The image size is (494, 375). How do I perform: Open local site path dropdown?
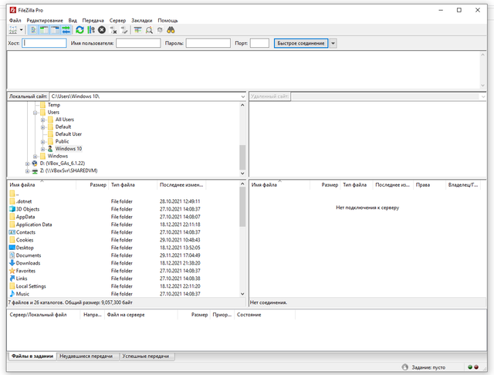[243, 96]
